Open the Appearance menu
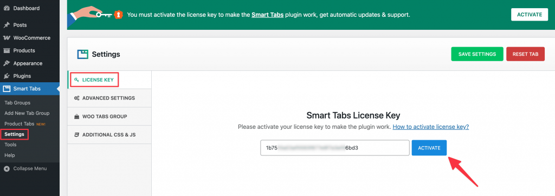The image size is (555, 196). tap(30, 63)
